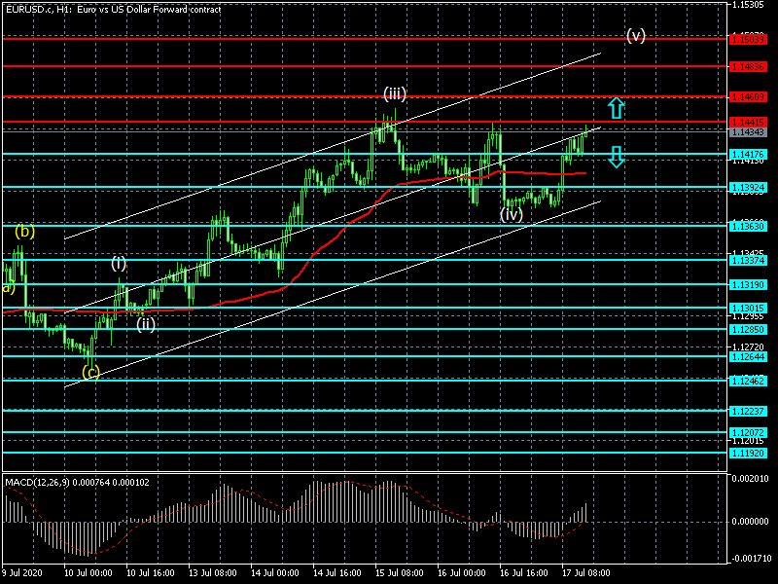This screenshot has height=584, width=778.
Task: Click the red 1.14836 price level tag
Action: 748,66
